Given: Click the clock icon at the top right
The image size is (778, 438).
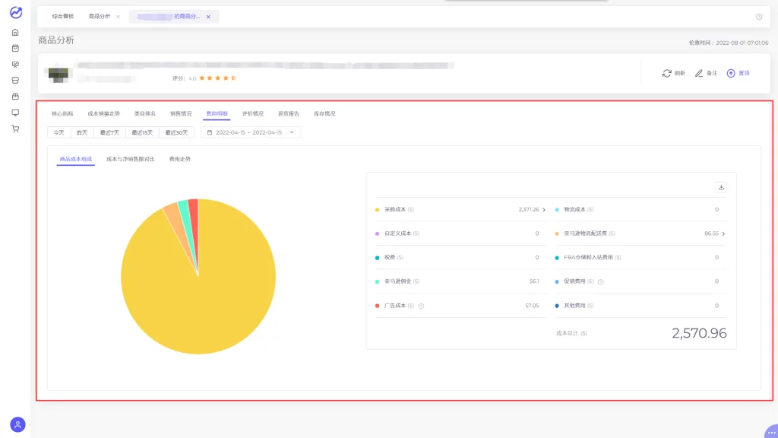Looking at the screenshot, I should [x=759, y=17].
